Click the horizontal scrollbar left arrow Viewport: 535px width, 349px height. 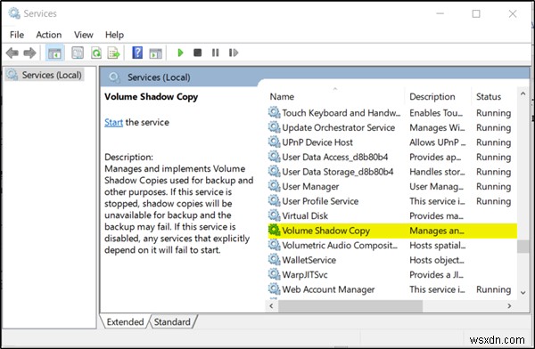[272, 305]
